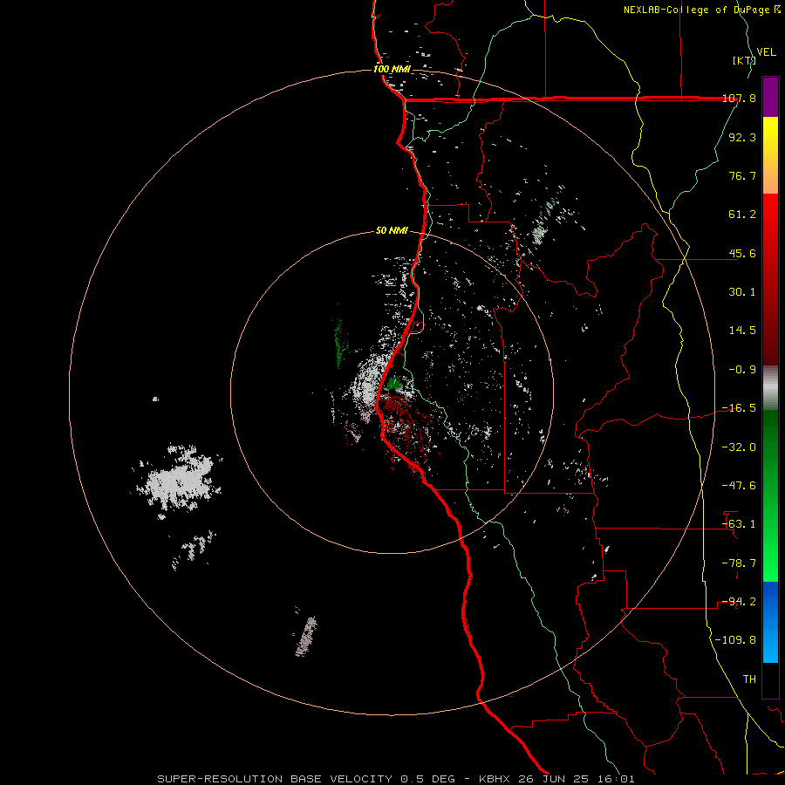Click the KBHX station identifier in the caption

coord(496,779)
